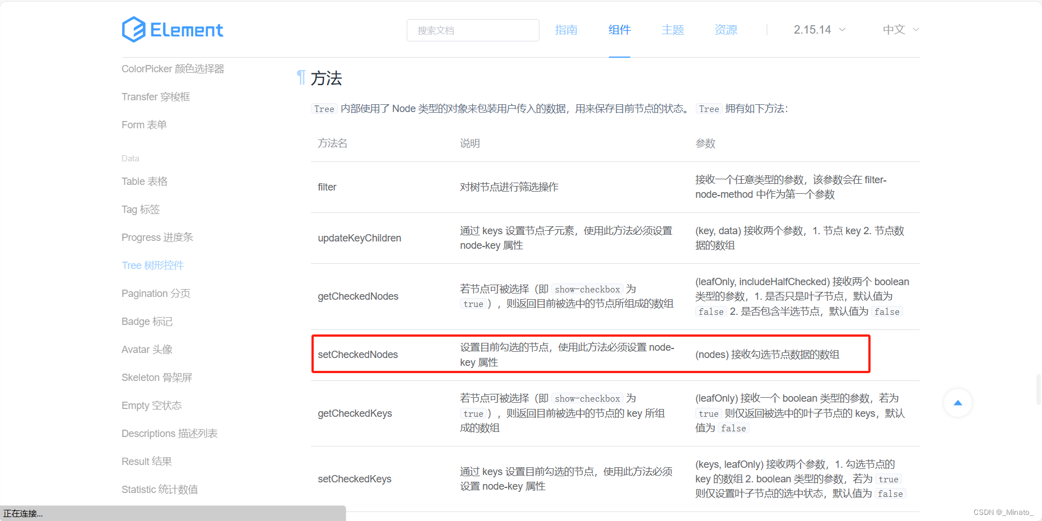
Task: Expand the version selector chevron
Action: pos(843,30)
